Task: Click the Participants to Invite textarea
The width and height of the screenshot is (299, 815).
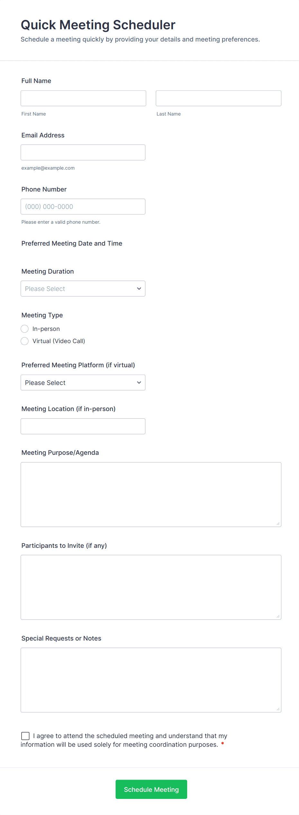Action: [151, 587]
